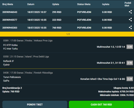The height and width of the screenshot is (108, 134).
Task: Click the 3.90 odds box
Action: 130,63
